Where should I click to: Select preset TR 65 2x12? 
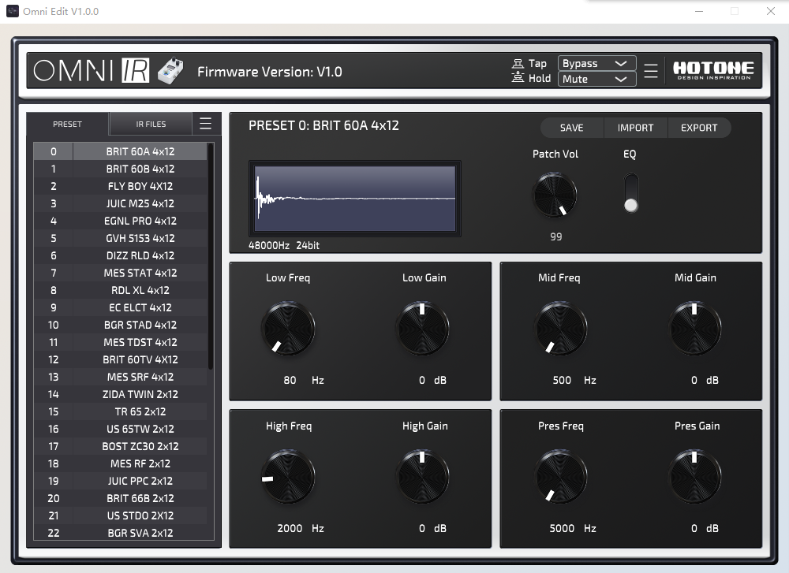pos(120,411)
